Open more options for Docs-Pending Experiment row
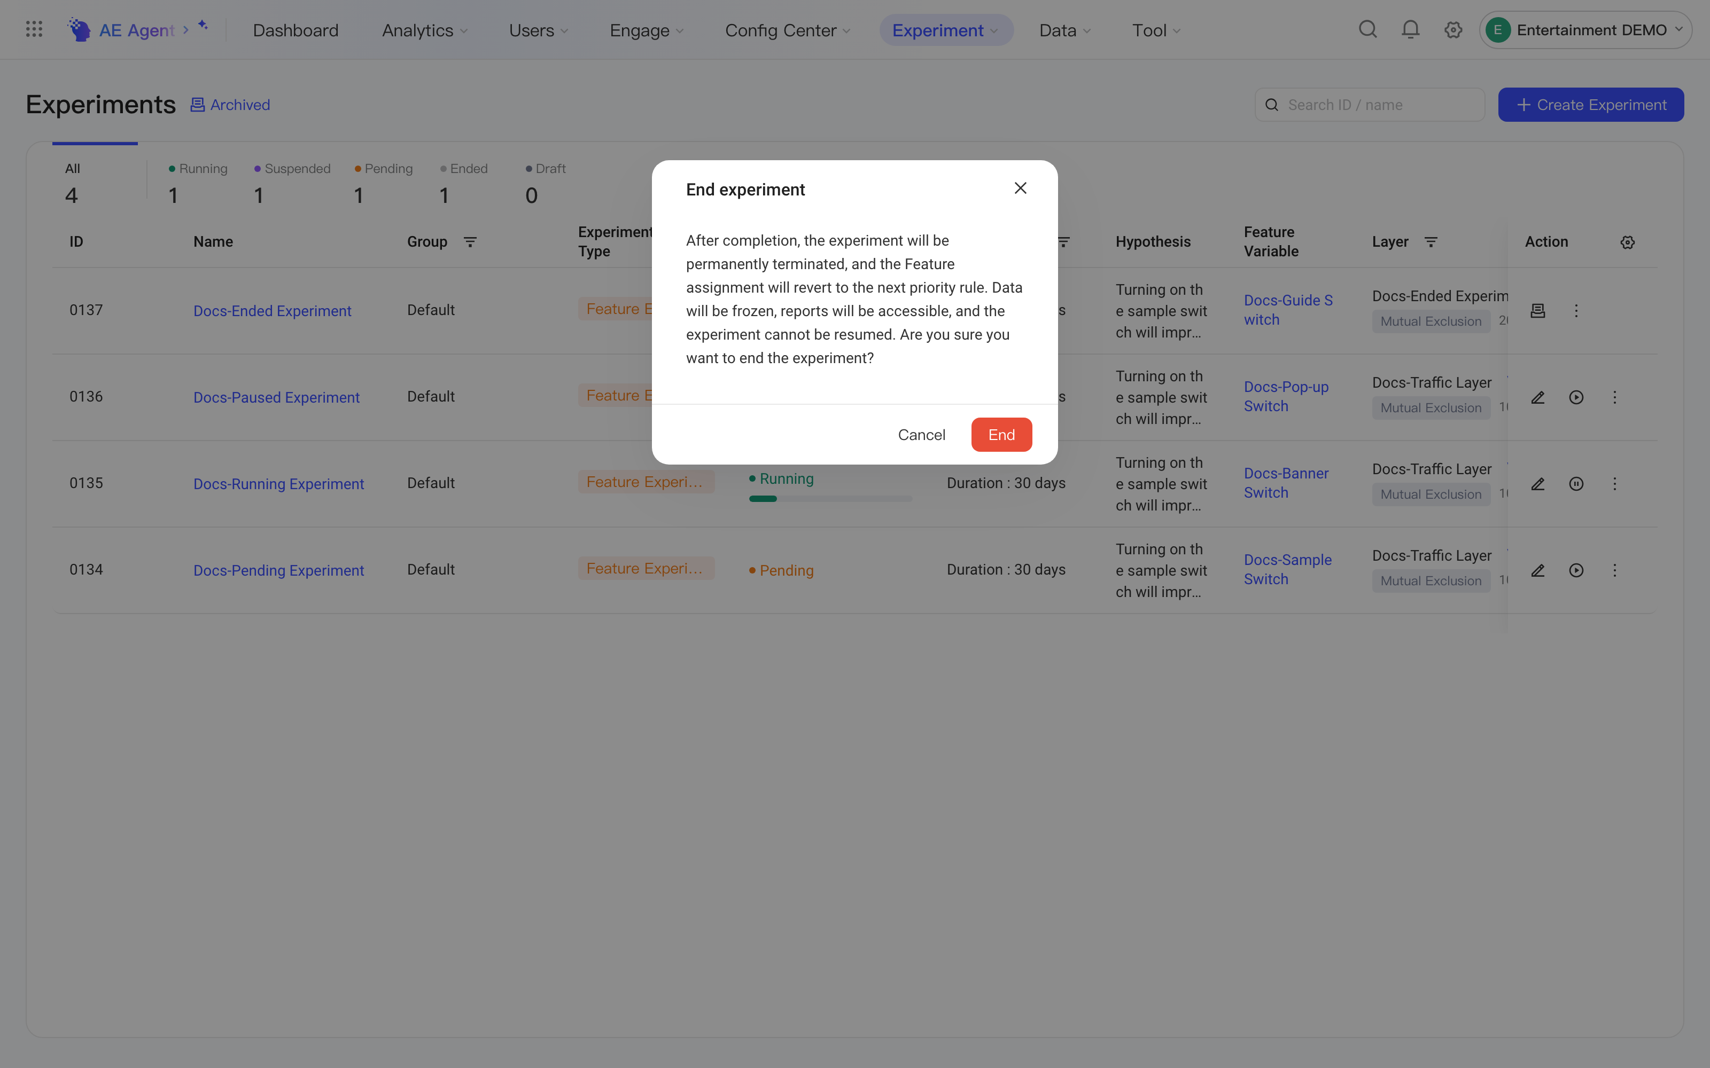This screenshot has width=1710, height=1068. click(x=1614, y=570)
